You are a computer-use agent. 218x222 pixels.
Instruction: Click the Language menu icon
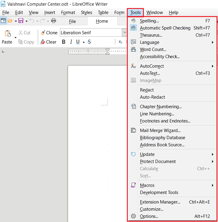[133, 42]
